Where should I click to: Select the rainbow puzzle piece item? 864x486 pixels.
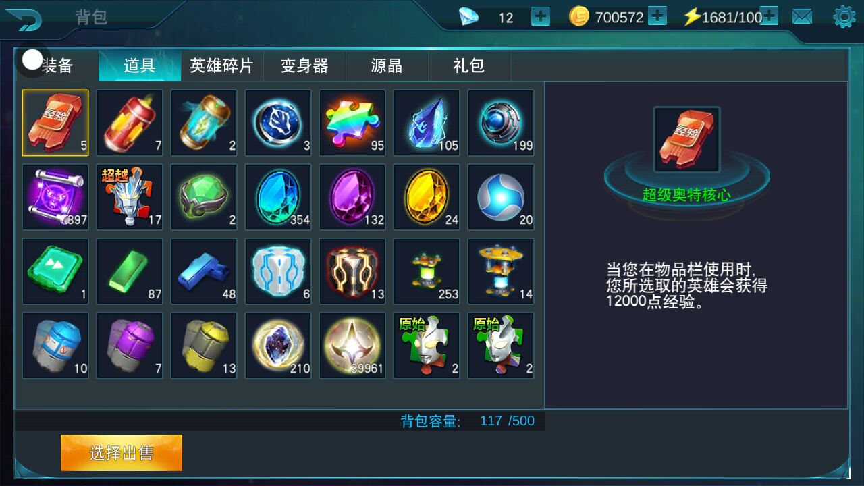point(352,123)
